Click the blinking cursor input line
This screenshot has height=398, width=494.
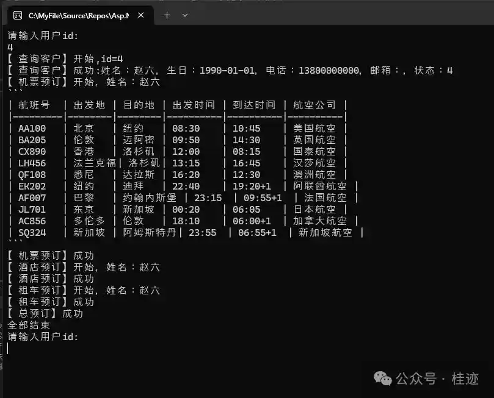pyautogui.click(x=9, y=349)
